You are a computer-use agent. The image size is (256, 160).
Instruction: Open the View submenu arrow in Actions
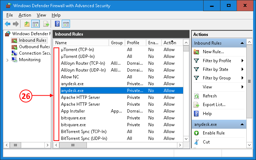[242, 87]
